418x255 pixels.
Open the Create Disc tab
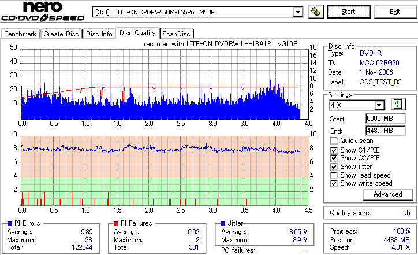coord(61,34)
